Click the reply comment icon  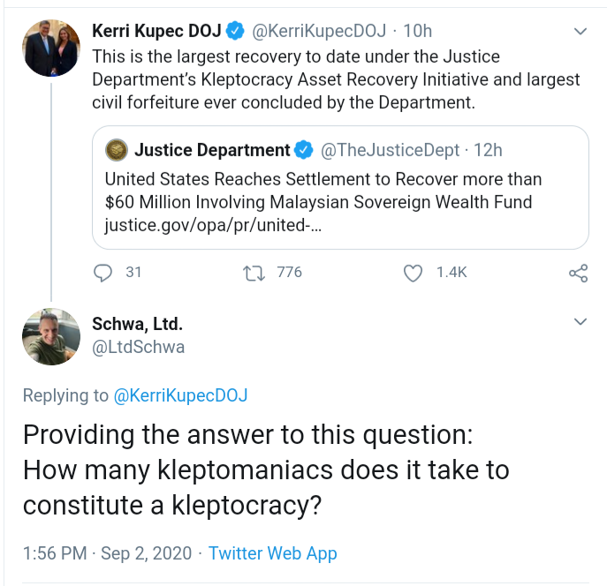[x=104, y=273]
